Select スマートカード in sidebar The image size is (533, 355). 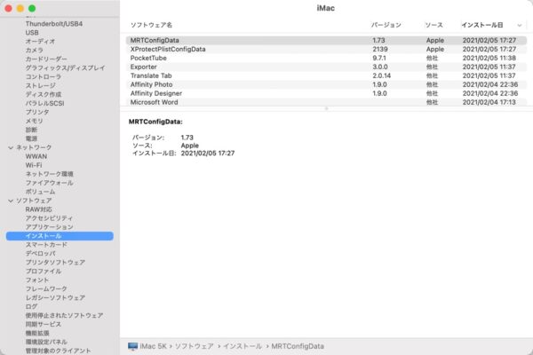[46, 245]
